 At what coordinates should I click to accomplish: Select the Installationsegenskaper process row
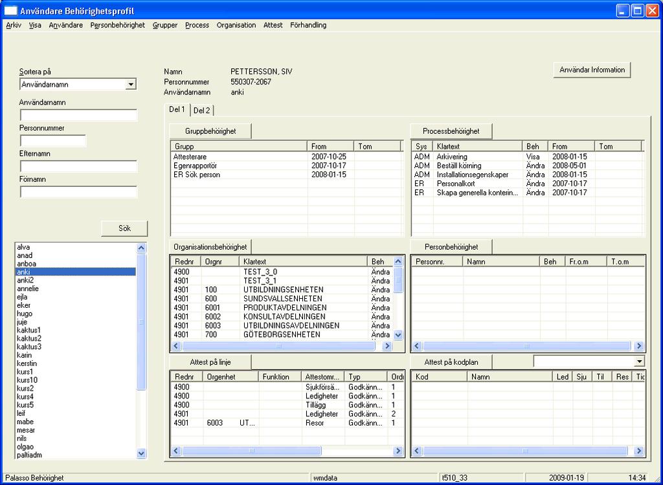coord(527,175)
